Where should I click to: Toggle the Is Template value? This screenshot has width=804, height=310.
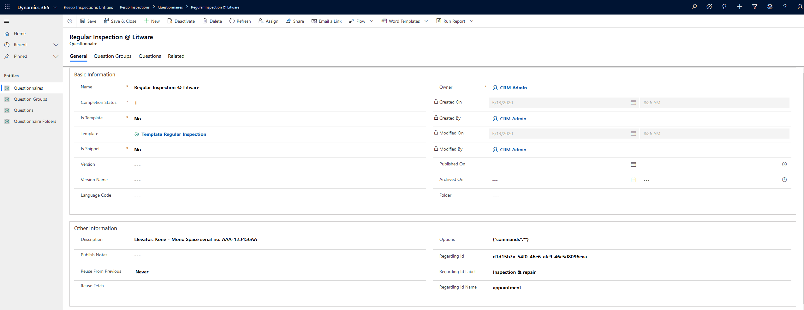(x=138, y=119)
